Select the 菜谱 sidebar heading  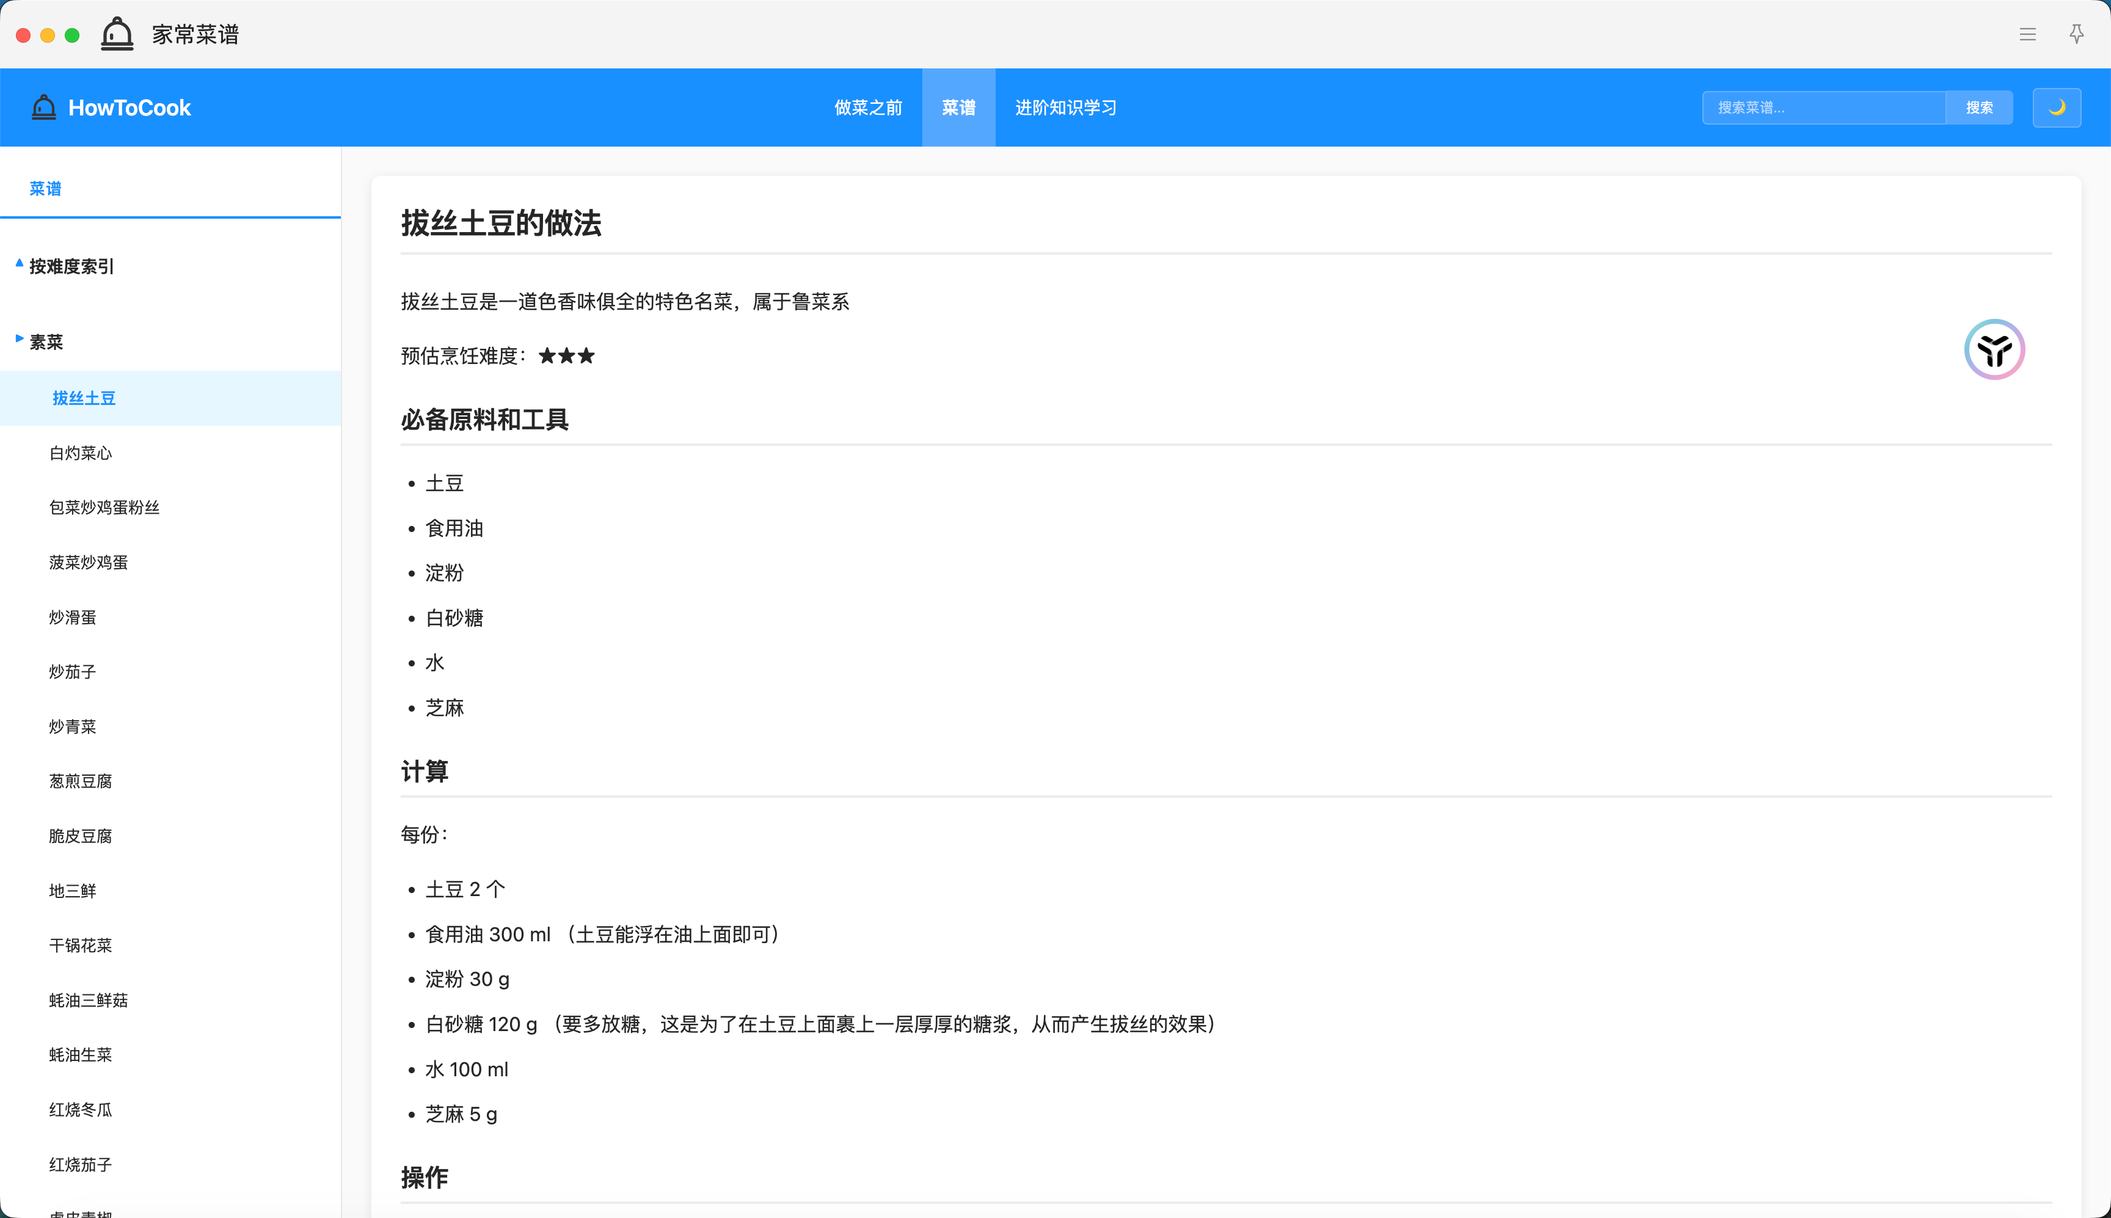[45, 189]
